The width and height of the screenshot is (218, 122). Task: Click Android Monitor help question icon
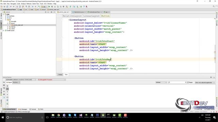(x=4, y=98)
